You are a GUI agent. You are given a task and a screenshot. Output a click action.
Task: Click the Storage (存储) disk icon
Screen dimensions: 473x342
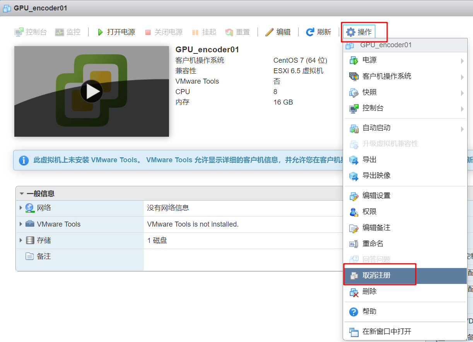[x=30, y=240]
